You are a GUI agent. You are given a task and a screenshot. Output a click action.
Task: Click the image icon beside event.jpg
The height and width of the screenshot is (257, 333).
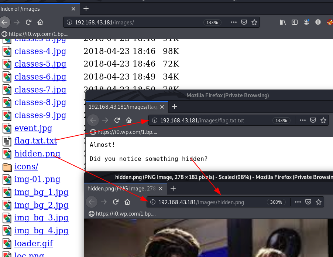(7, 128)
